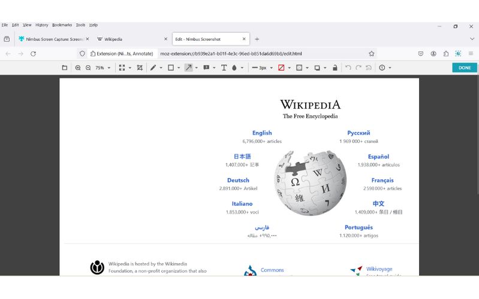Image resolution: width=479 pixels, height=299 pixels.
Task: Toggle the lock icon in toolbar
Action: pyautogui.click(x=335, y=68)
